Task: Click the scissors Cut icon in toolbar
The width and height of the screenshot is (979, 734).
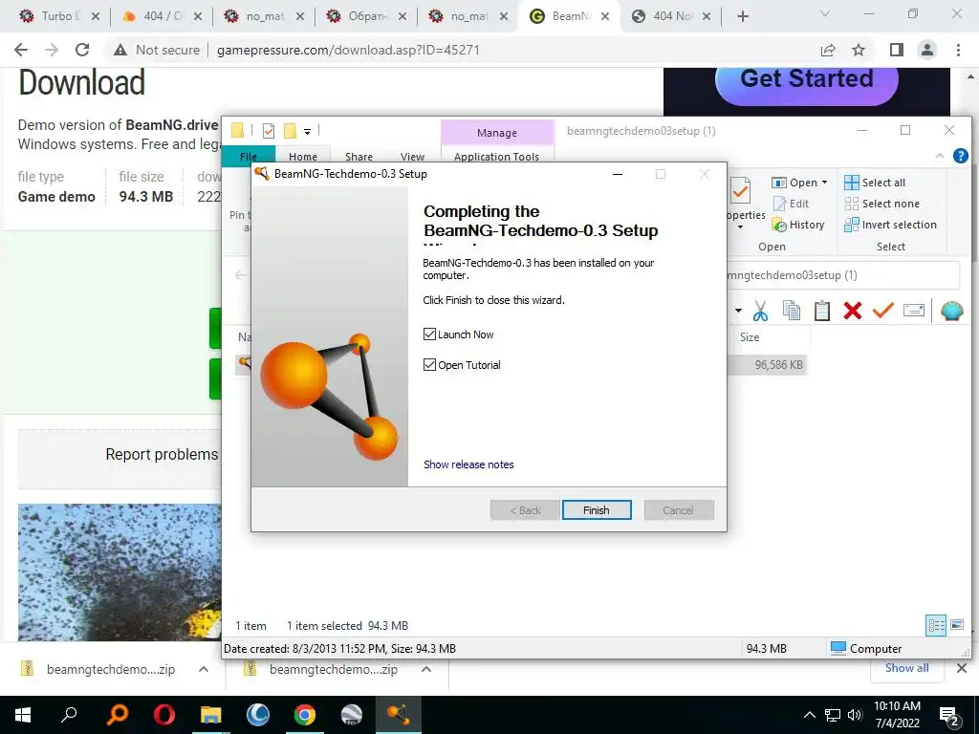Action: pos(760,311)
